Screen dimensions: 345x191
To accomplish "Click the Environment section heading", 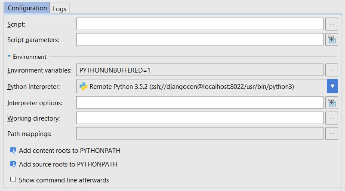I will pos(30,57).
